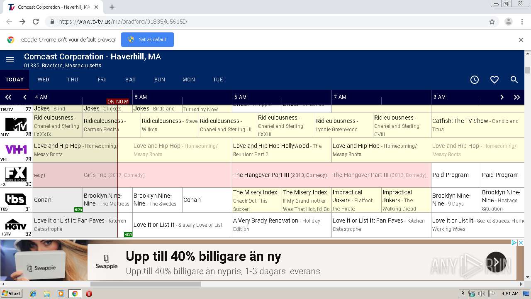Jump forward with double right arrows
531x299 pixels.
click(x=517, y=97)
